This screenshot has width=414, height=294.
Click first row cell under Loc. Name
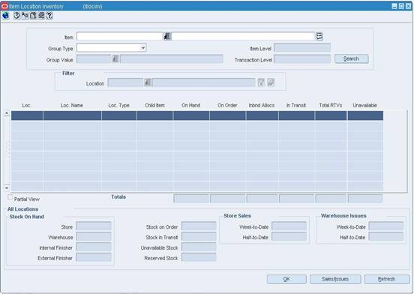[x=72, y=115]
